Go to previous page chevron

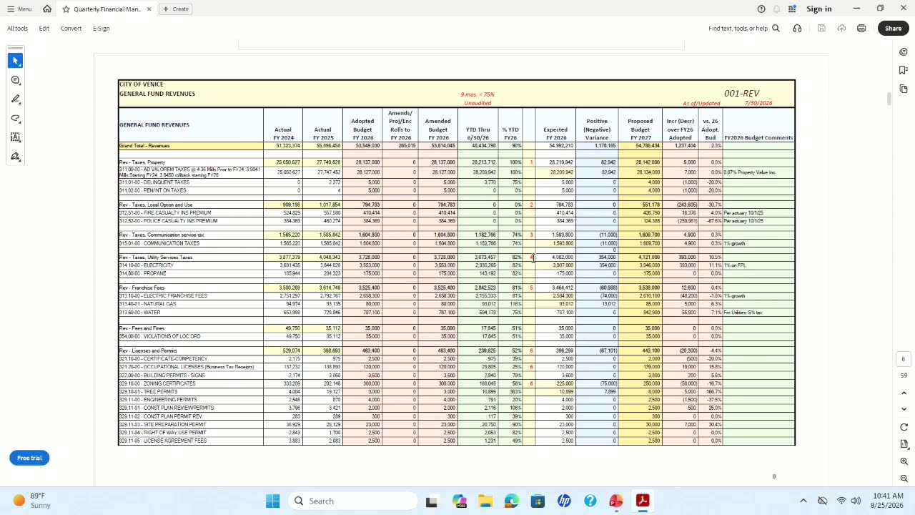[x=904, y=393]
